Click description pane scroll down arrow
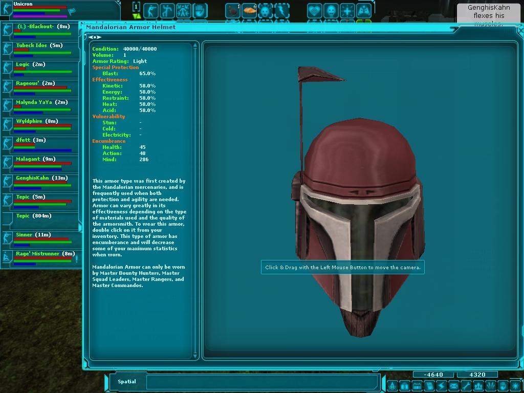The image size is (524, 393). tap(195, 356)
